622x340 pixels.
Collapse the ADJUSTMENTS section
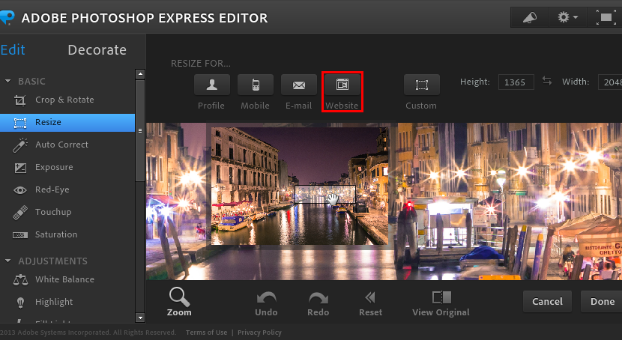7,261
